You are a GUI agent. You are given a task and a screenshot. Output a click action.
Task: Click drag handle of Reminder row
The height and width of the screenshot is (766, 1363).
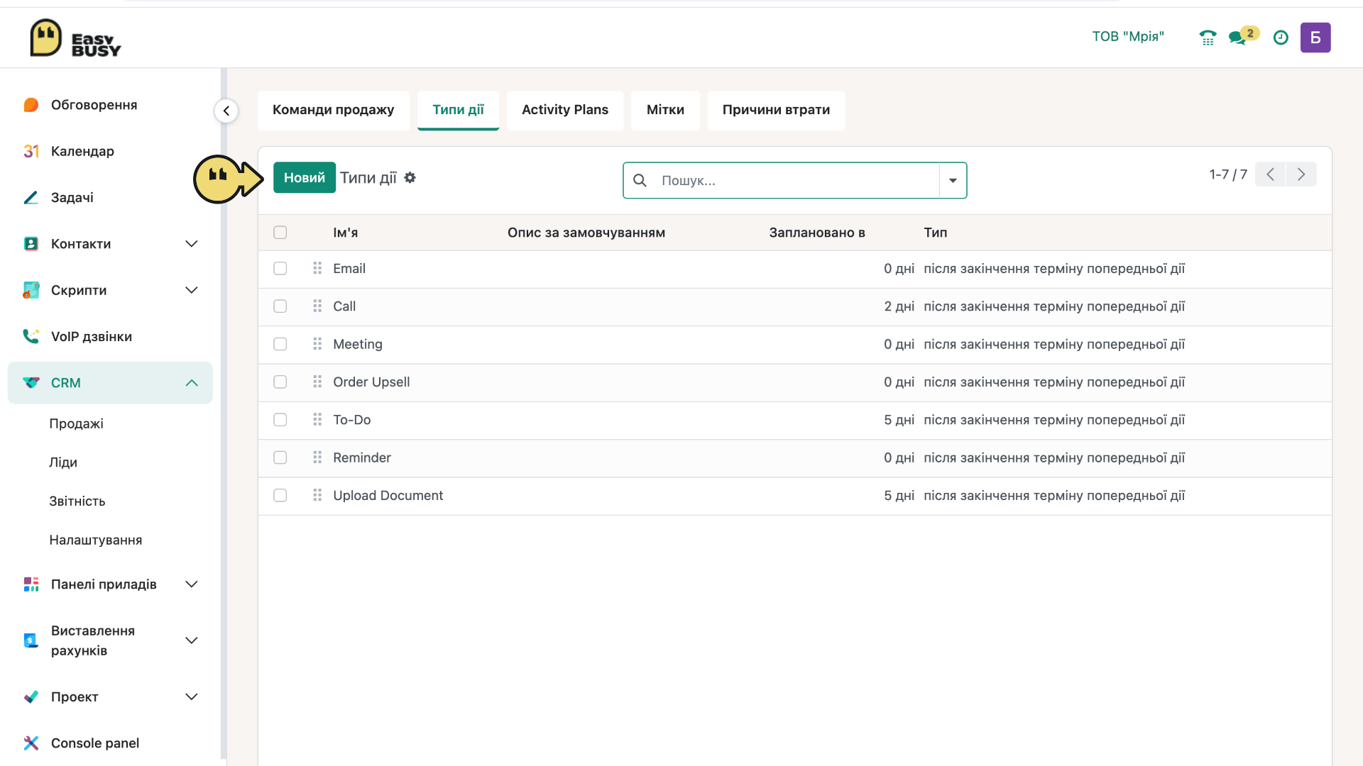(x=317, y=457)
